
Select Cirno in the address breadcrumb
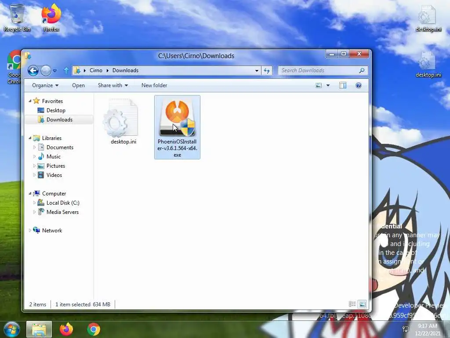tap(96, 70)
